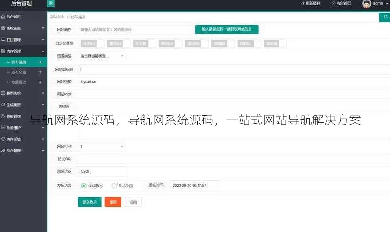Click the 模板管理 icon in sidebar
The width and height of the screenshot is (390, 232).
tap(3, 116)
